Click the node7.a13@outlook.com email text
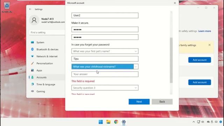This screenshot has height=126, width=224. [53, 22]
